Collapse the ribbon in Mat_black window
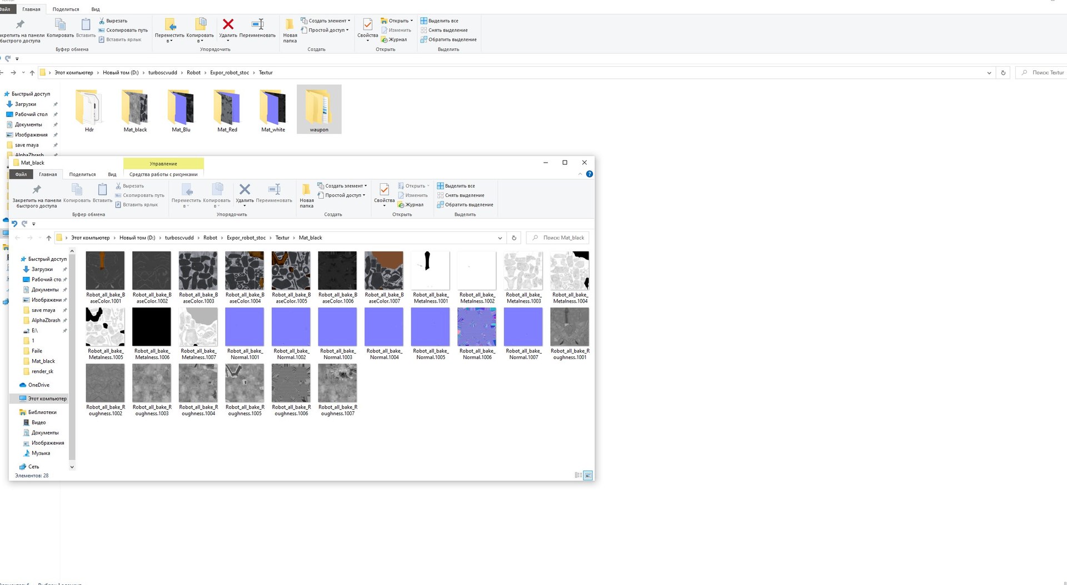 pos(580,174)
